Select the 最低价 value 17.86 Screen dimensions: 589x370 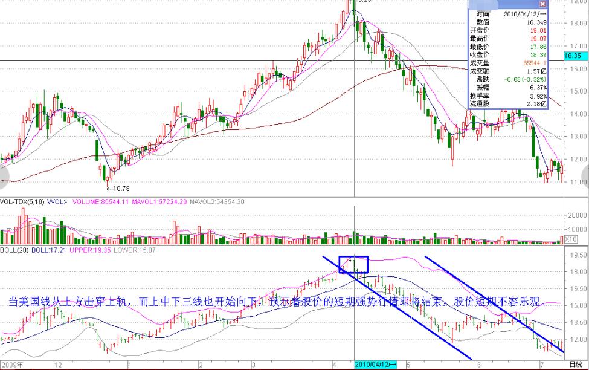click(538, 47)
